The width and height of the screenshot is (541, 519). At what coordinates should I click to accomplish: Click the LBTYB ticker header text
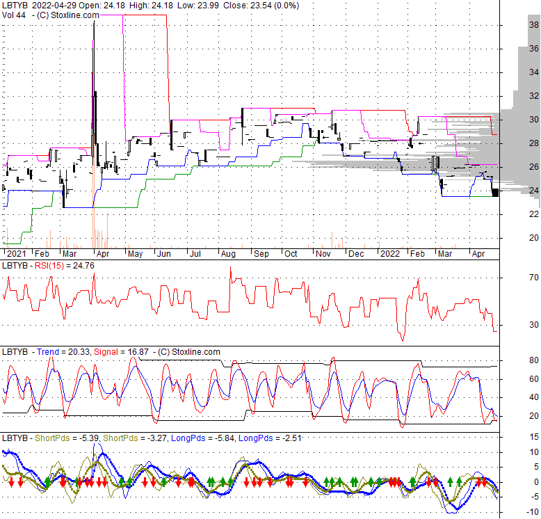(x=15, y=6)
